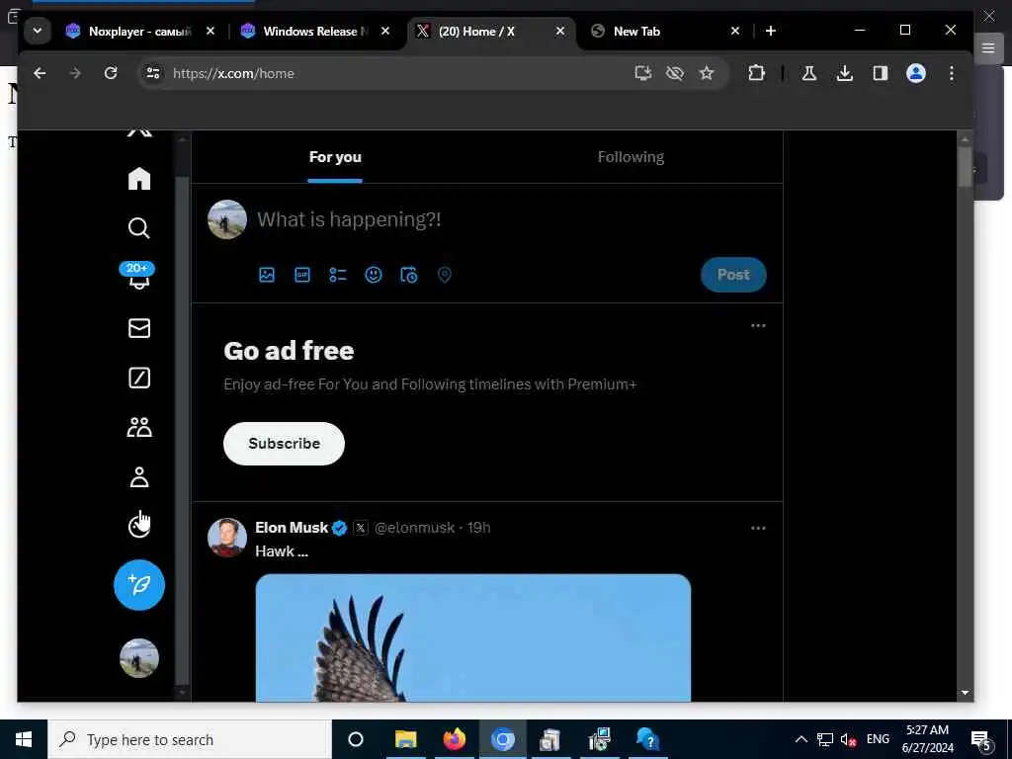Open the @elonmusk handle link
Screen dimensions: 1012x759
tap(414, 528)
